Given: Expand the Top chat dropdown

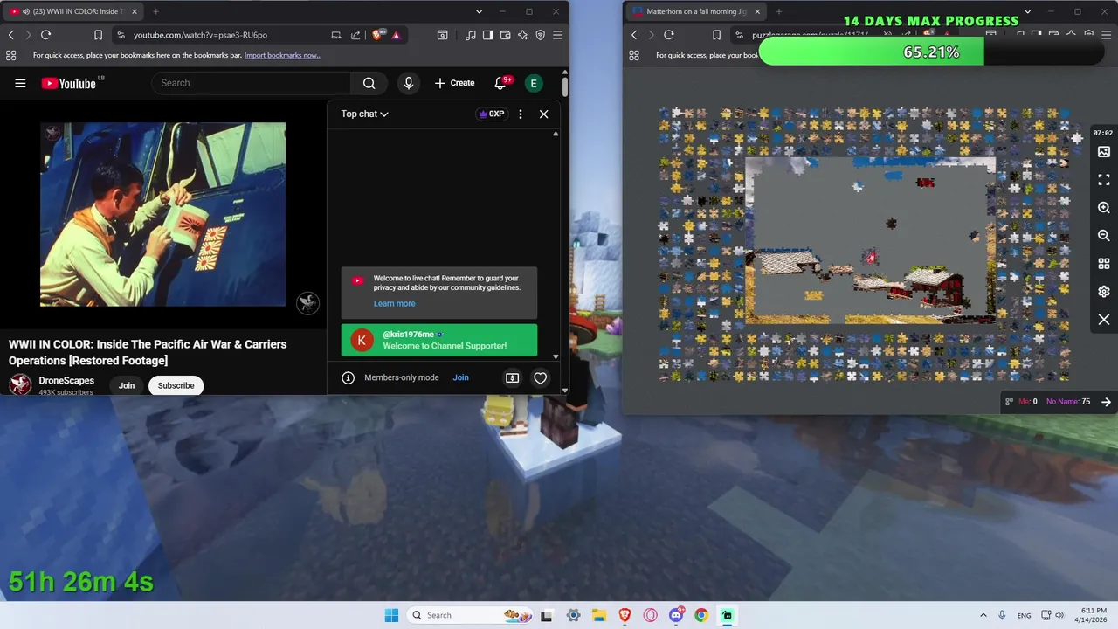Looking at the screenshot, I should (364, 114).
